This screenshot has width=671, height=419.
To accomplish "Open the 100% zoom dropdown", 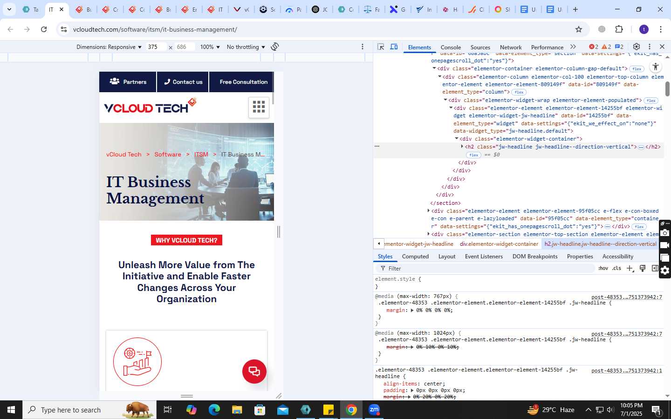I will pyautogui.click(x=210, y=47).
